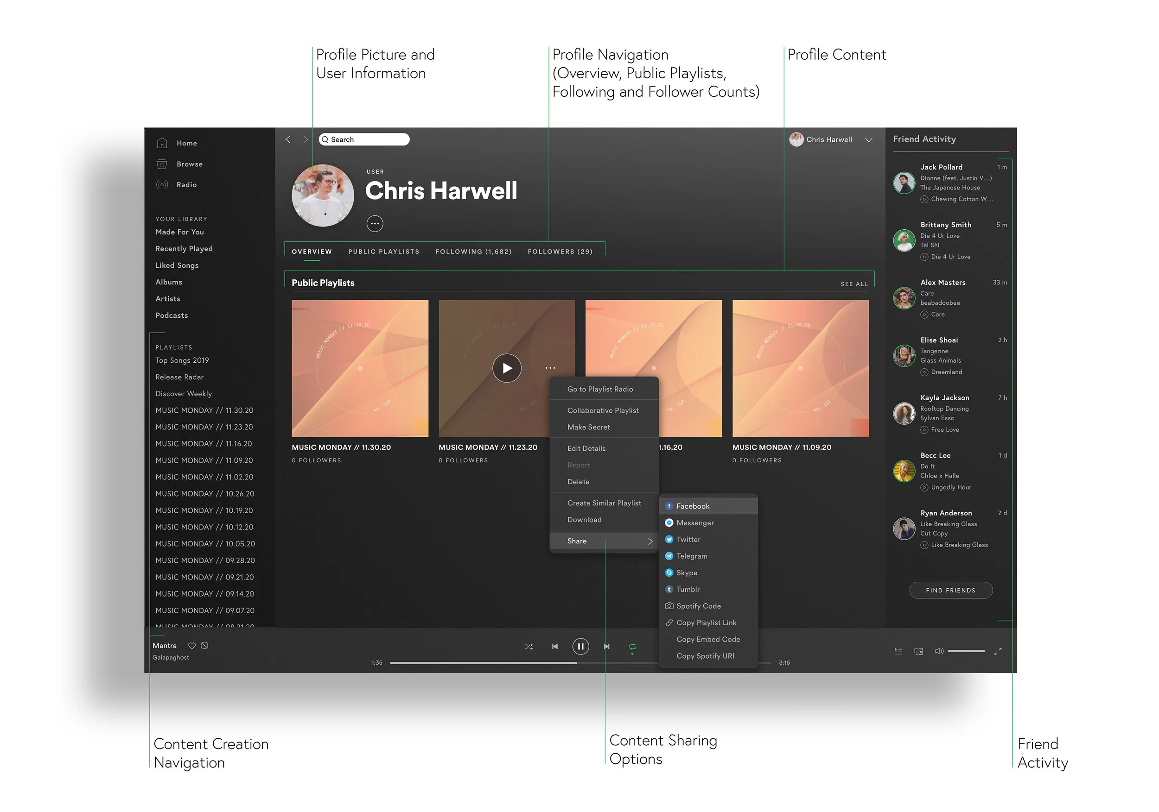
Task: Select Copy Playlist Link option
Action: pyautogui.click(x=706, y=623)
